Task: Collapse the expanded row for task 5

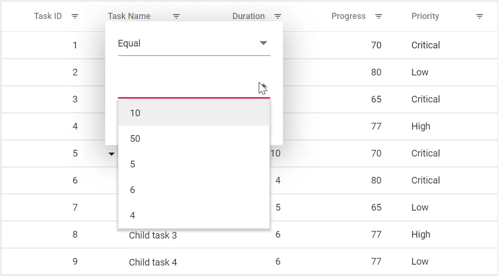Action: tap(111, 153)
